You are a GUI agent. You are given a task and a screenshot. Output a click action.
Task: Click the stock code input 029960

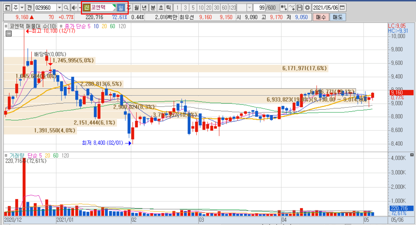click(45, 8)
